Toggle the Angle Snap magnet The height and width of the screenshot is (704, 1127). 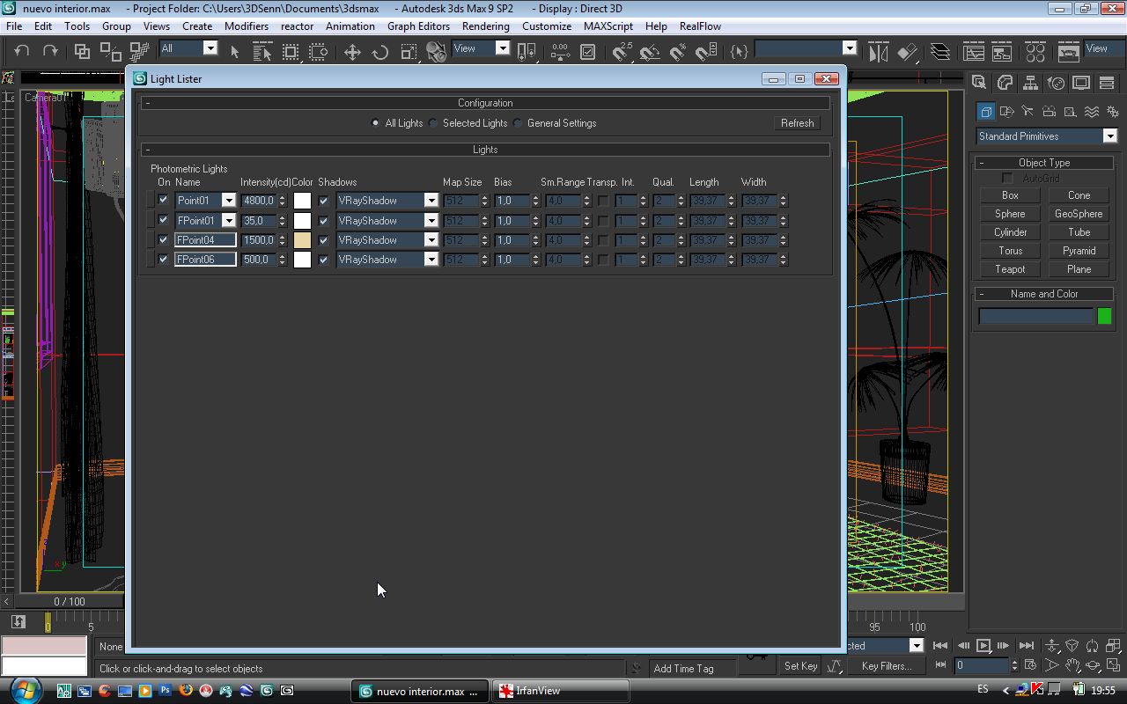pos(650,52)
